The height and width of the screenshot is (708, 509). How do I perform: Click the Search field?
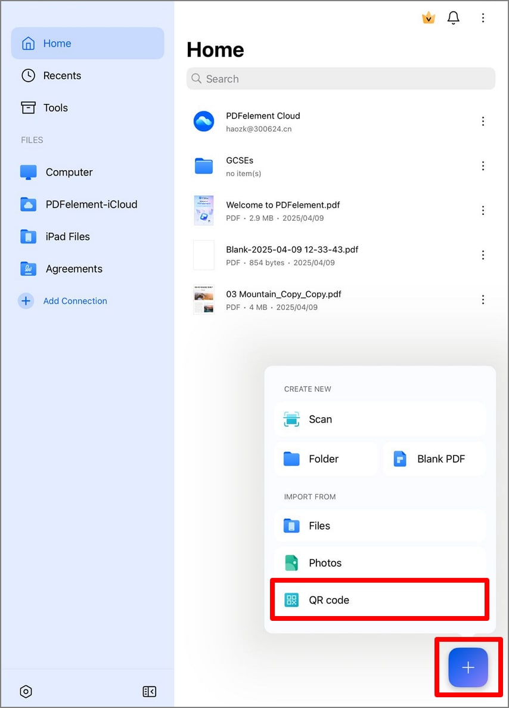click(x=341, y=79)
